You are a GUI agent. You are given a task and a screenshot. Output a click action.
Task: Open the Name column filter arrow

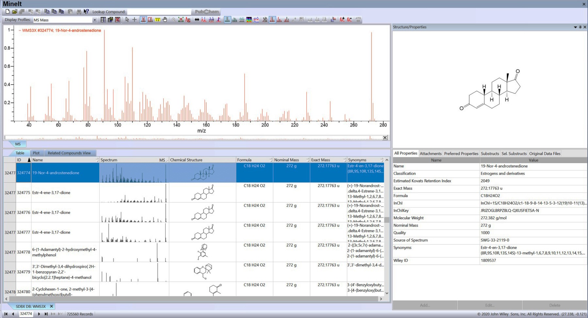pos(97,160)
